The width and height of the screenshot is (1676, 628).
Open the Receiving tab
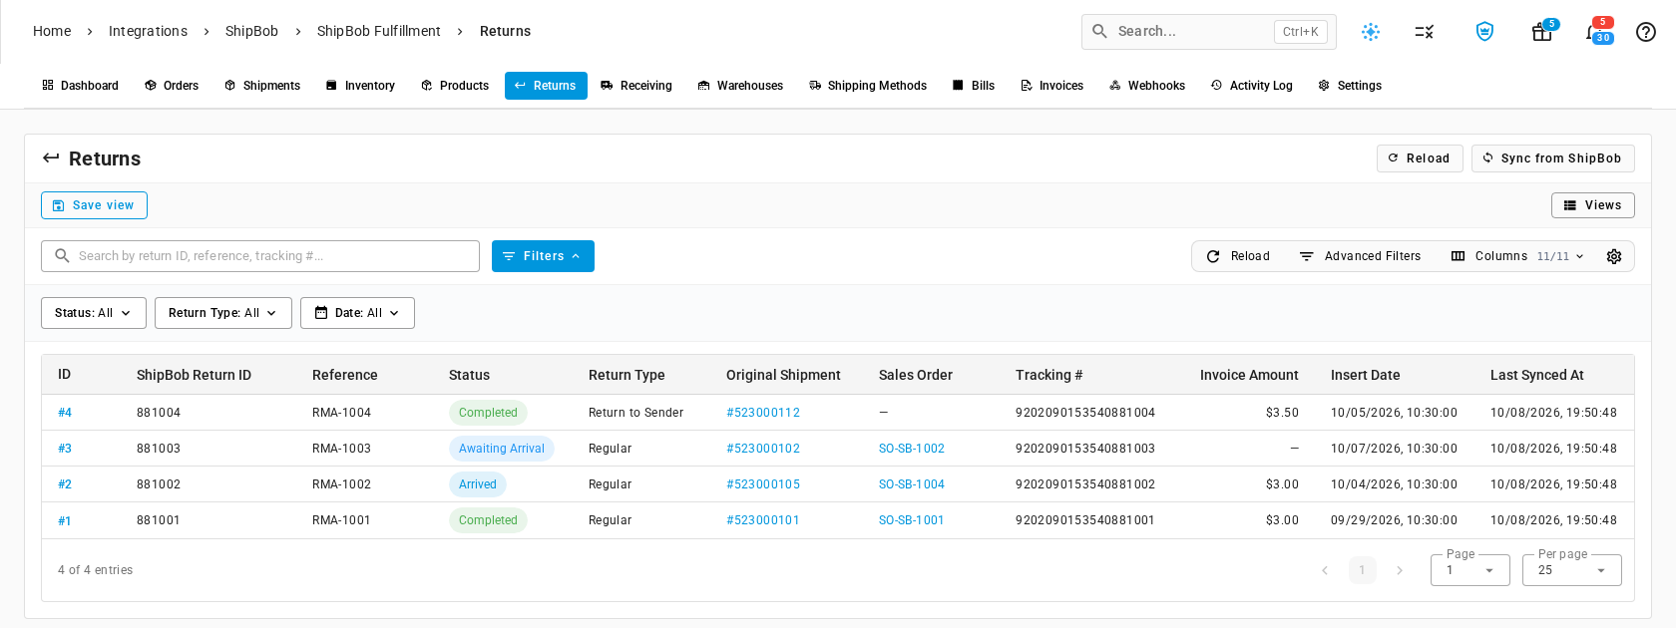point(636,86)
